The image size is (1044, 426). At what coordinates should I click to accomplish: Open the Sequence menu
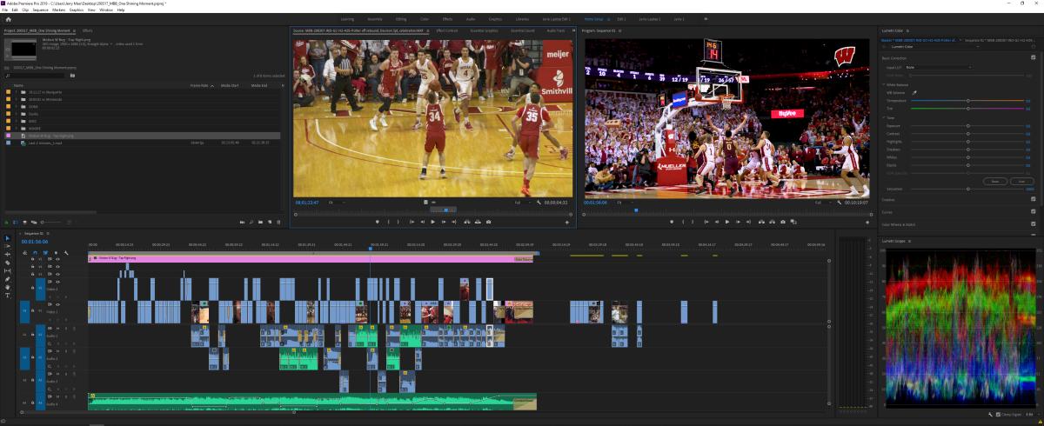40,10
